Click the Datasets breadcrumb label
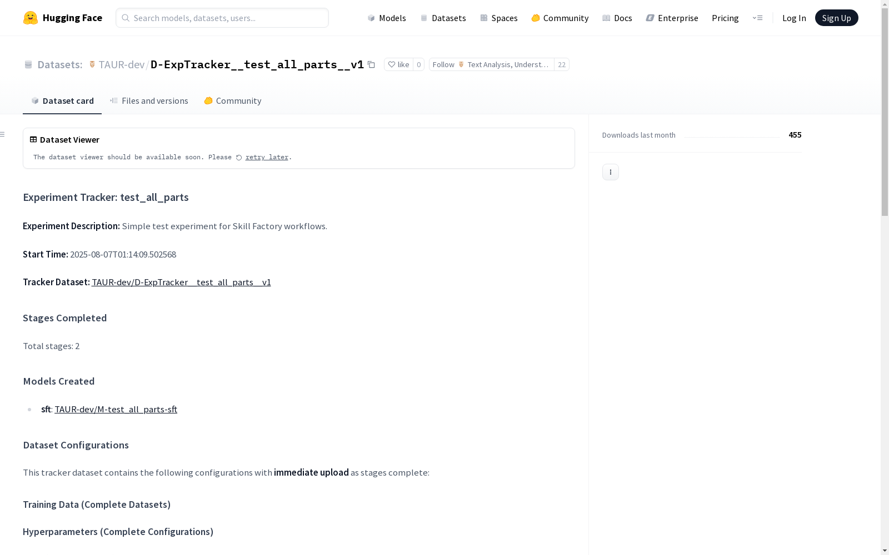The image size is (889, 555). 59,64
